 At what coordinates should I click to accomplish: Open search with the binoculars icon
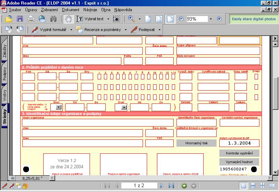[53, 19]
